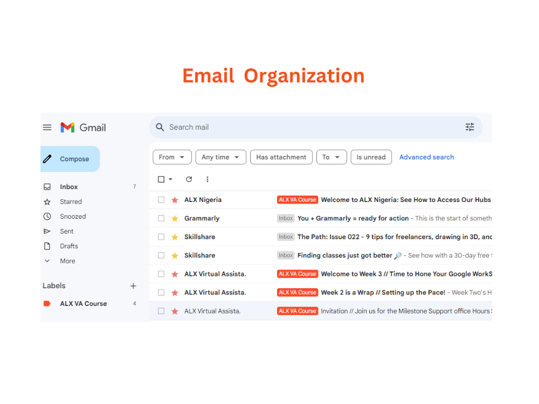
Task: Open the ALX VA Course label
Action: (83, 303)
